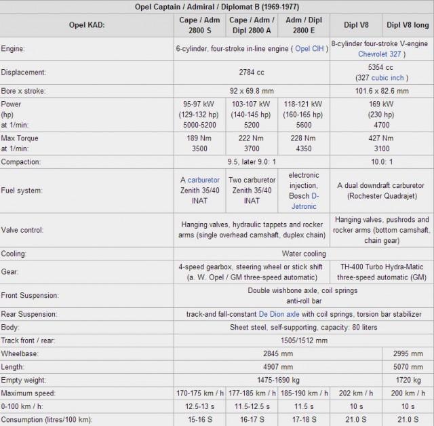
Task: Click the 222 Nm torque cell
Action: pyautogui.click(x=252, y=143)
